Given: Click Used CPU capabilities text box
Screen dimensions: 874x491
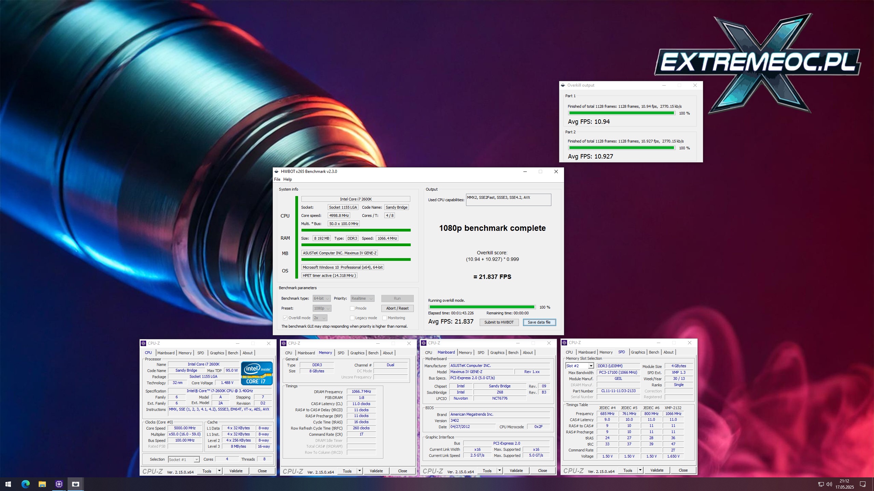Looking at the screenshot, I should (x=508, y=200).
